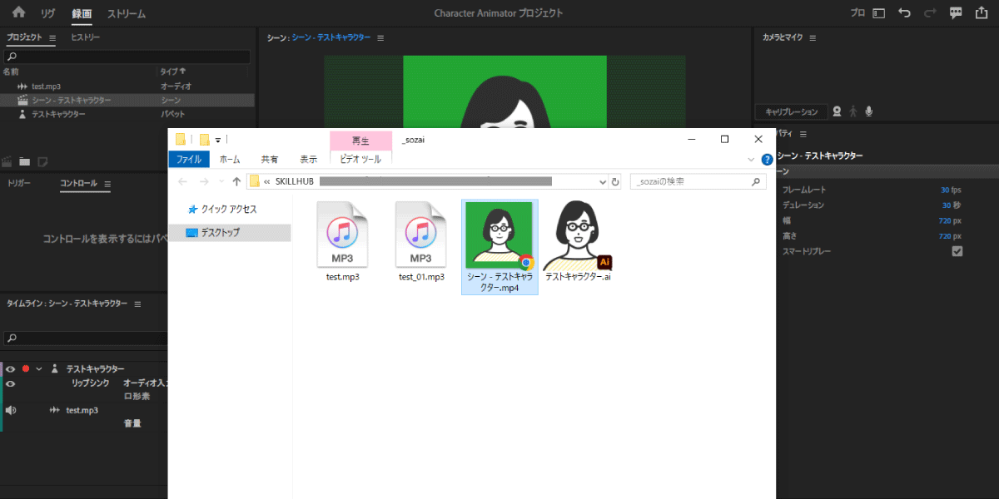Click the project panel search field

pos(127,57)
